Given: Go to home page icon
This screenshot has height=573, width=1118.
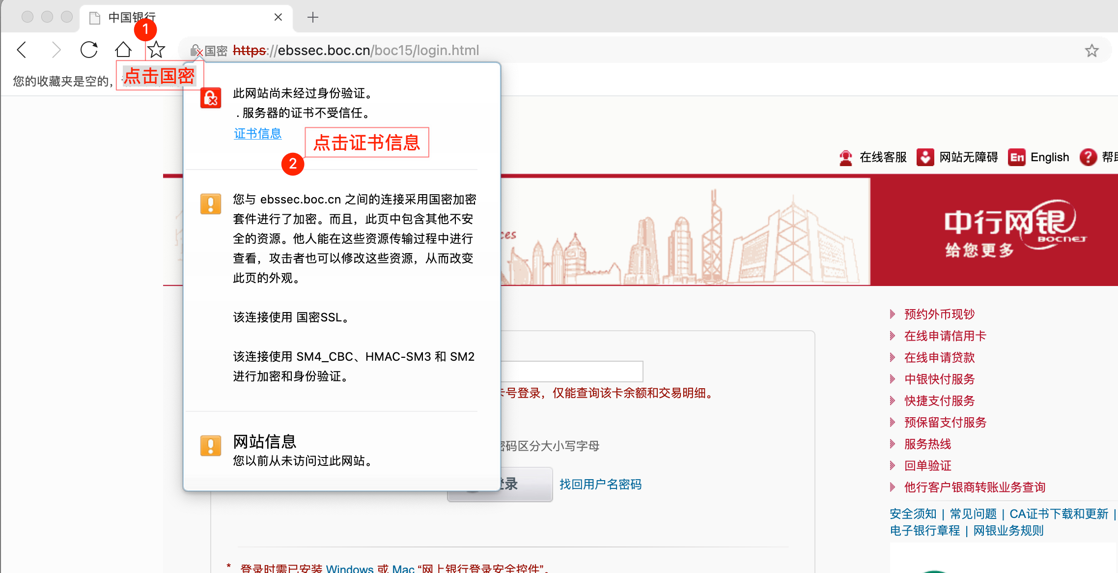Looking at the screenshot, I should [123, 50].
